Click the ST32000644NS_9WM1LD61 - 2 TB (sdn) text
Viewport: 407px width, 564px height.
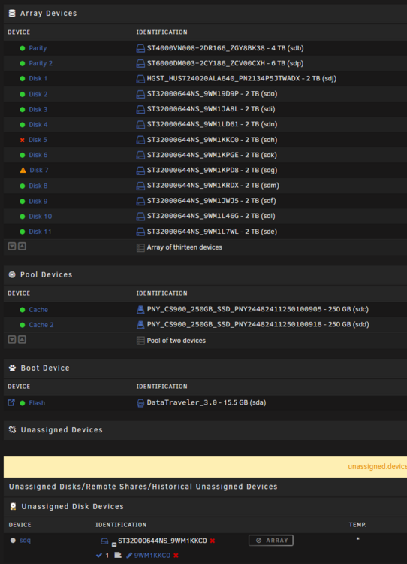(x=212, y=124)
